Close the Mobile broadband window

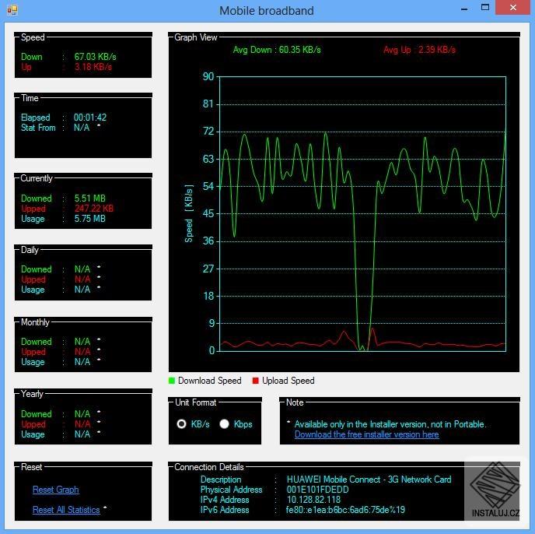pyautogui.click(x=512, y=8)
